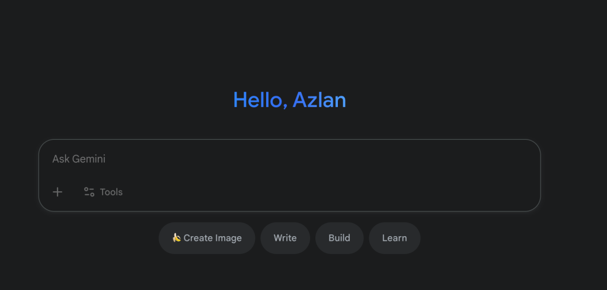Open the upload menu via plus icon
Screen dimensions: 607x290
tap(57, 192)
